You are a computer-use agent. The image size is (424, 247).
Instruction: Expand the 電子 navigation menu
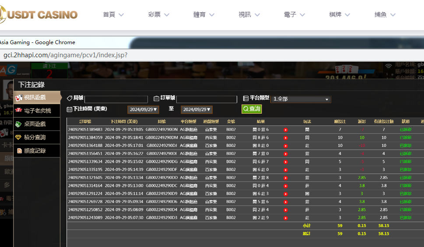click(296, 14)
